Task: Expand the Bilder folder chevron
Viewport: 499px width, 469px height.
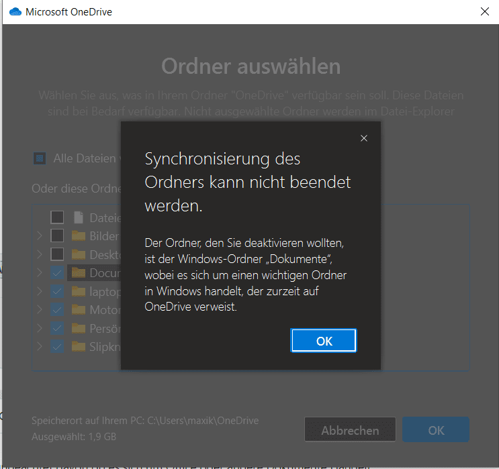Action: click(x=40, y=236)
